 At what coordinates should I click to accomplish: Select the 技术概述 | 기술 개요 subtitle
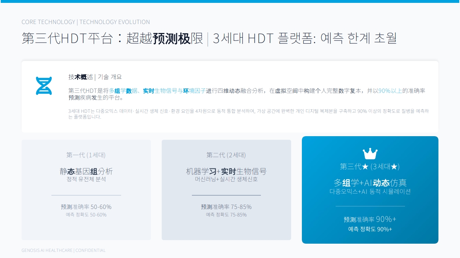tap(95, 77)
